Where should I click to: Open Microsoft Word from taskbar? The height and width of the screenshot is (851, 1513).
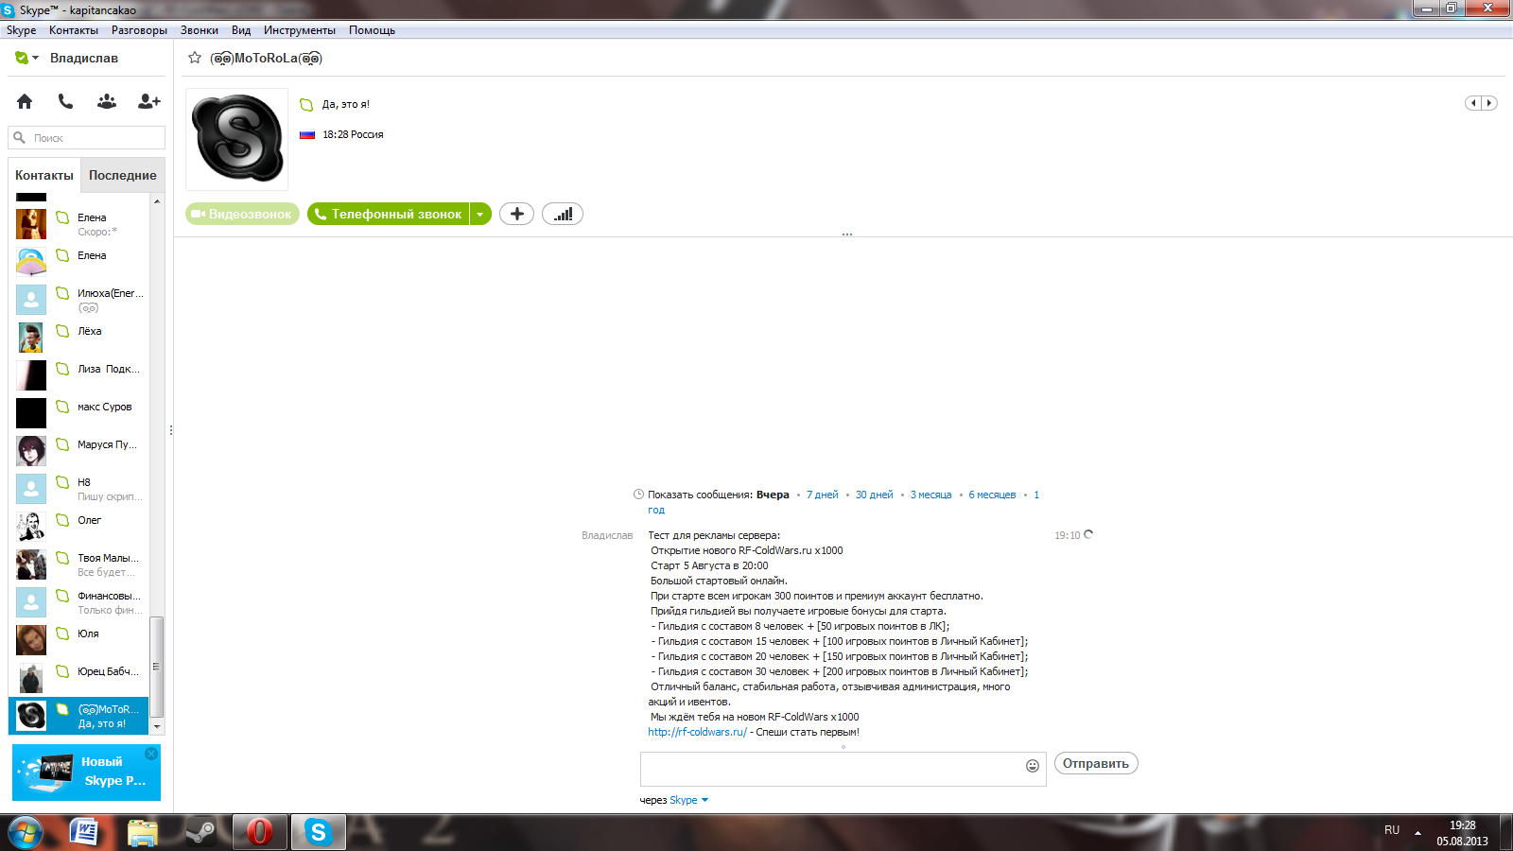pos(85,832)
